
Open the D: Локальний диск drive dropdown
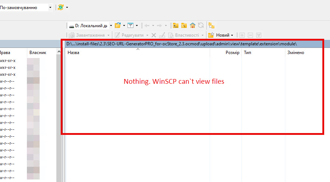[x=110, y=25]
